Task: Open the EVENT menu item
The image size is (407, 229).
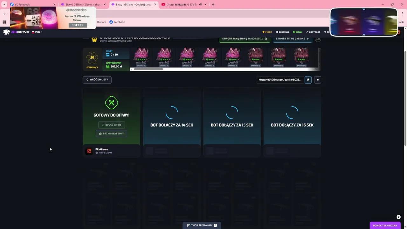Action: (267, 32)
